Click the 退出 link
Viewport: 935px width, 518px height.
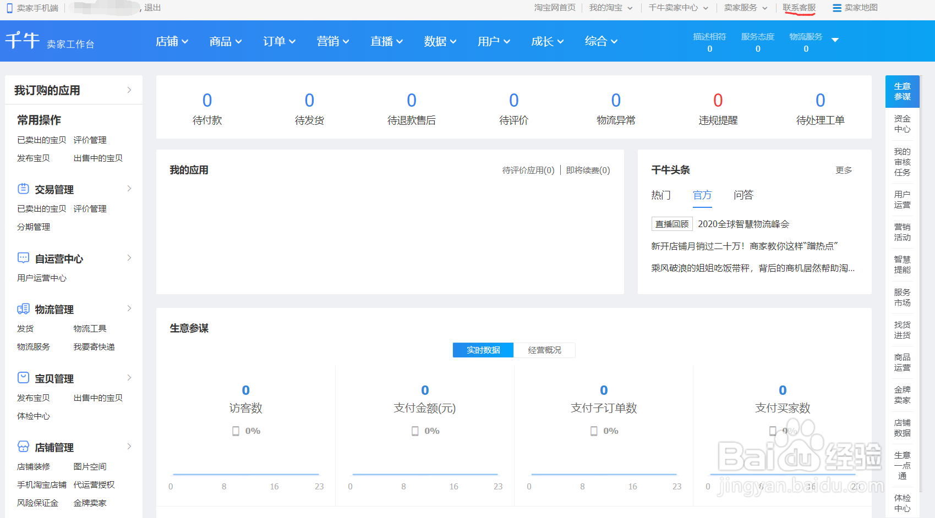tap(152, 8)
